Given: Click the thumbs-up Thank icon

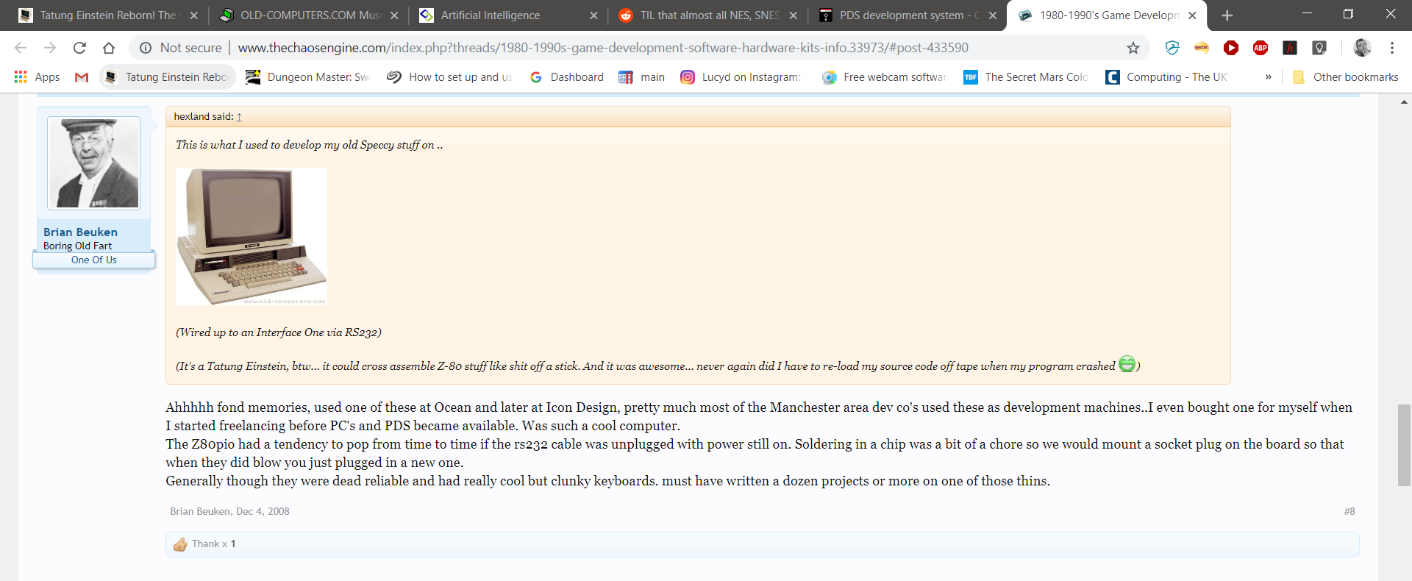Looking at the screenshot, I should pos(180,544).
